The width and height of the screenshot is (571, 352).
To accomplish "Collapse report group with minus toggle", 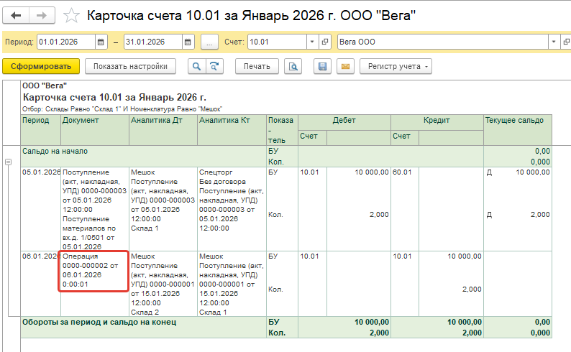I will (7, 162).
